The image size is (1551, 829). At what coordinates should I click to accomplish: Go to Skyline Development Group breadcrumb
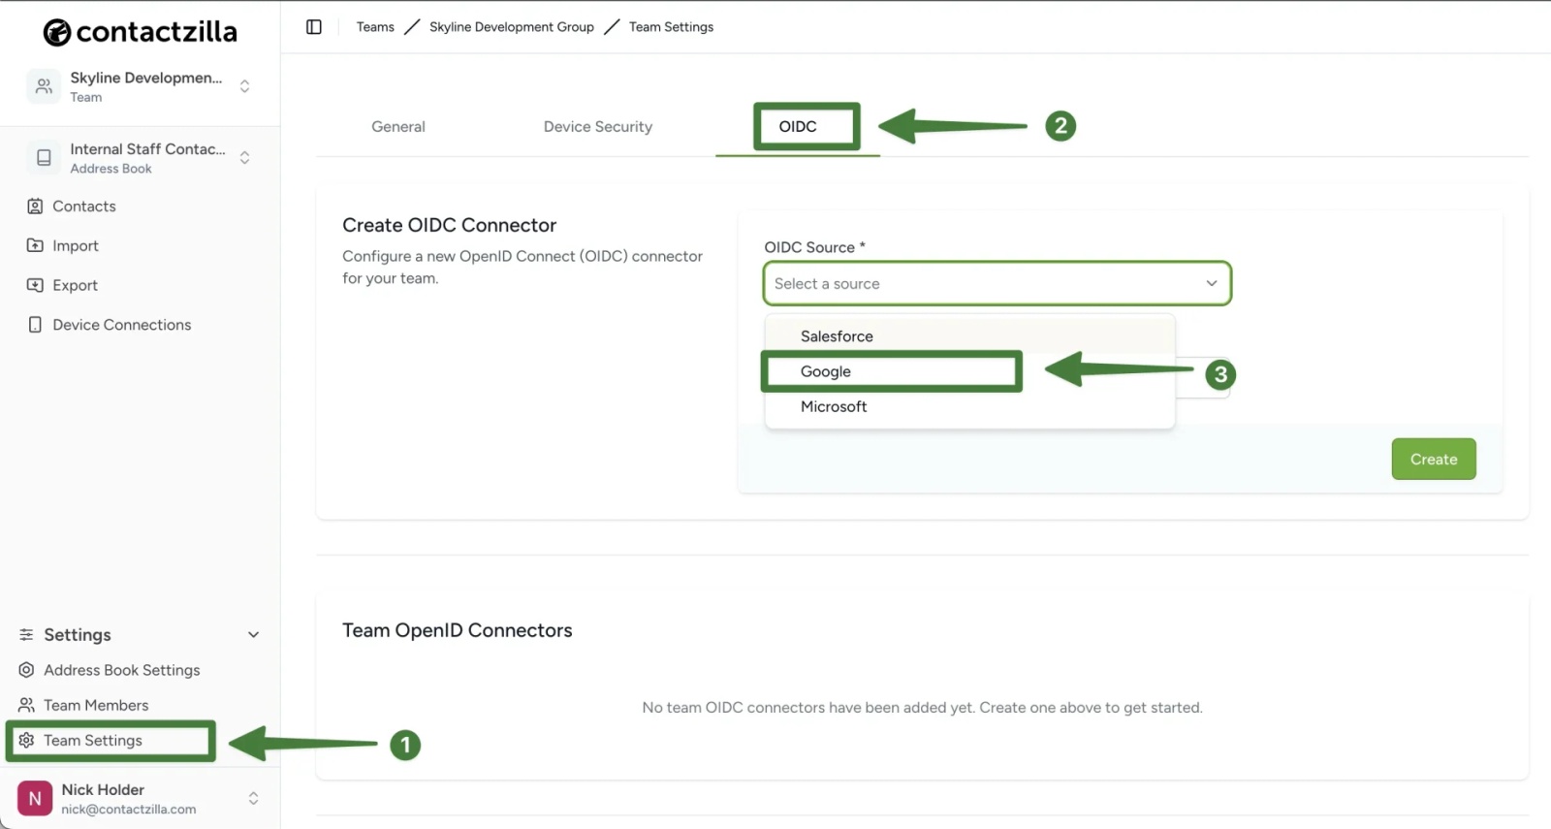(512, 27)
